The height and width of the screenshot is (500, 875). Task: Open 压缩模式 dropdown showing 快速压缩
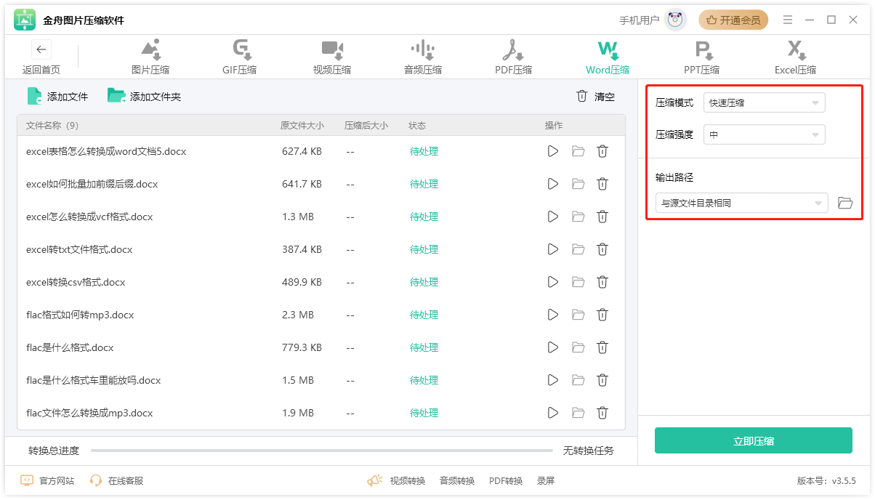pos(764,102)
